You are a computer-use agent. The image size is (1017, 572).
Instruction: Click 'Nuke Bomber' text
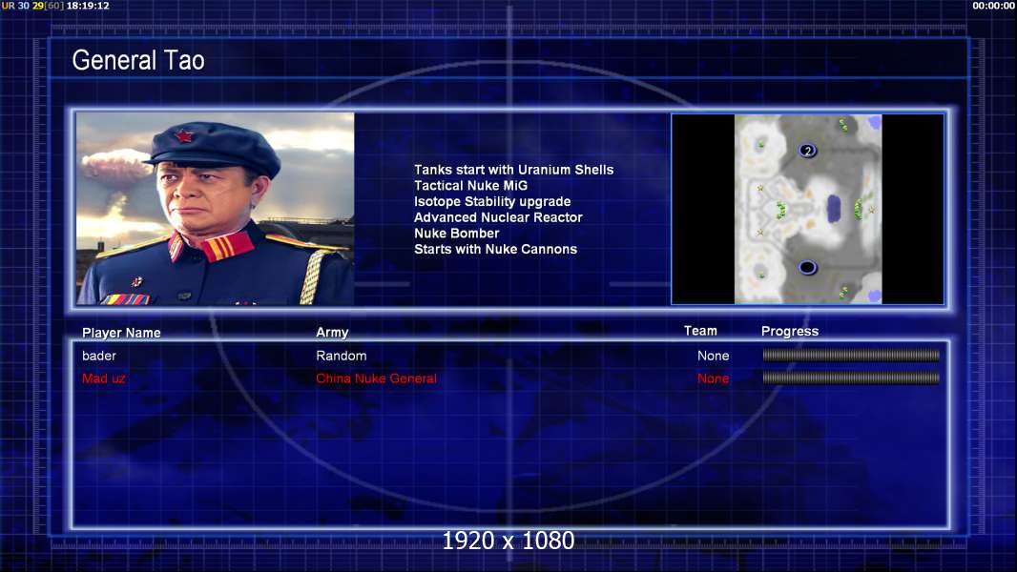[x=457, y=234]
